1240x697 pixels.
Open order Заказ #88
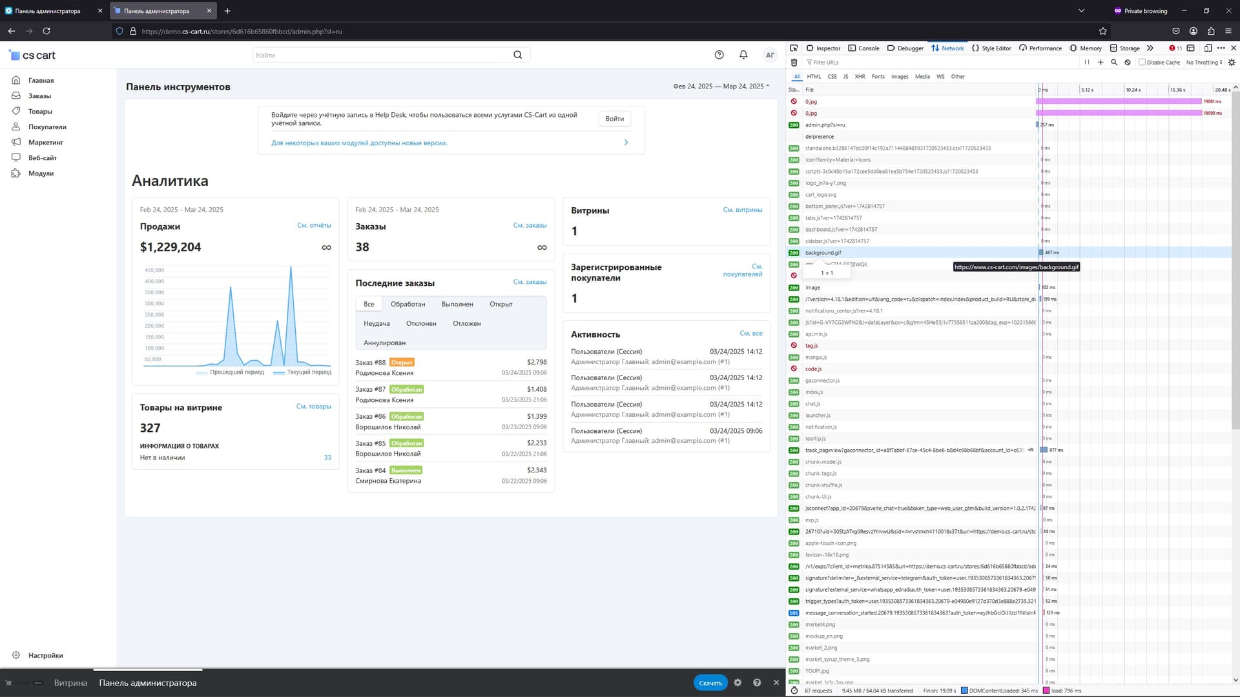(x=370, y=363)
